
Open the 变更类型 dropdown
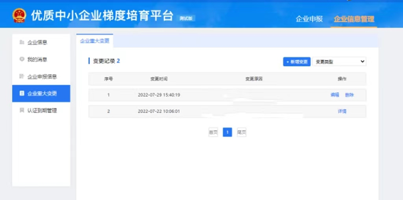click(339, 62)
